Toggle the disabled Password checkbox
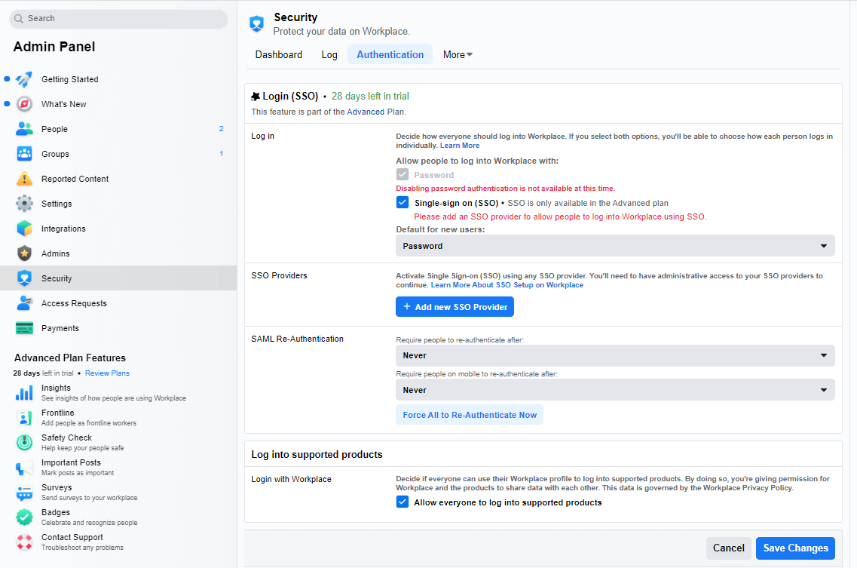This screenshot has width=857, height=568. pos(402,174)
